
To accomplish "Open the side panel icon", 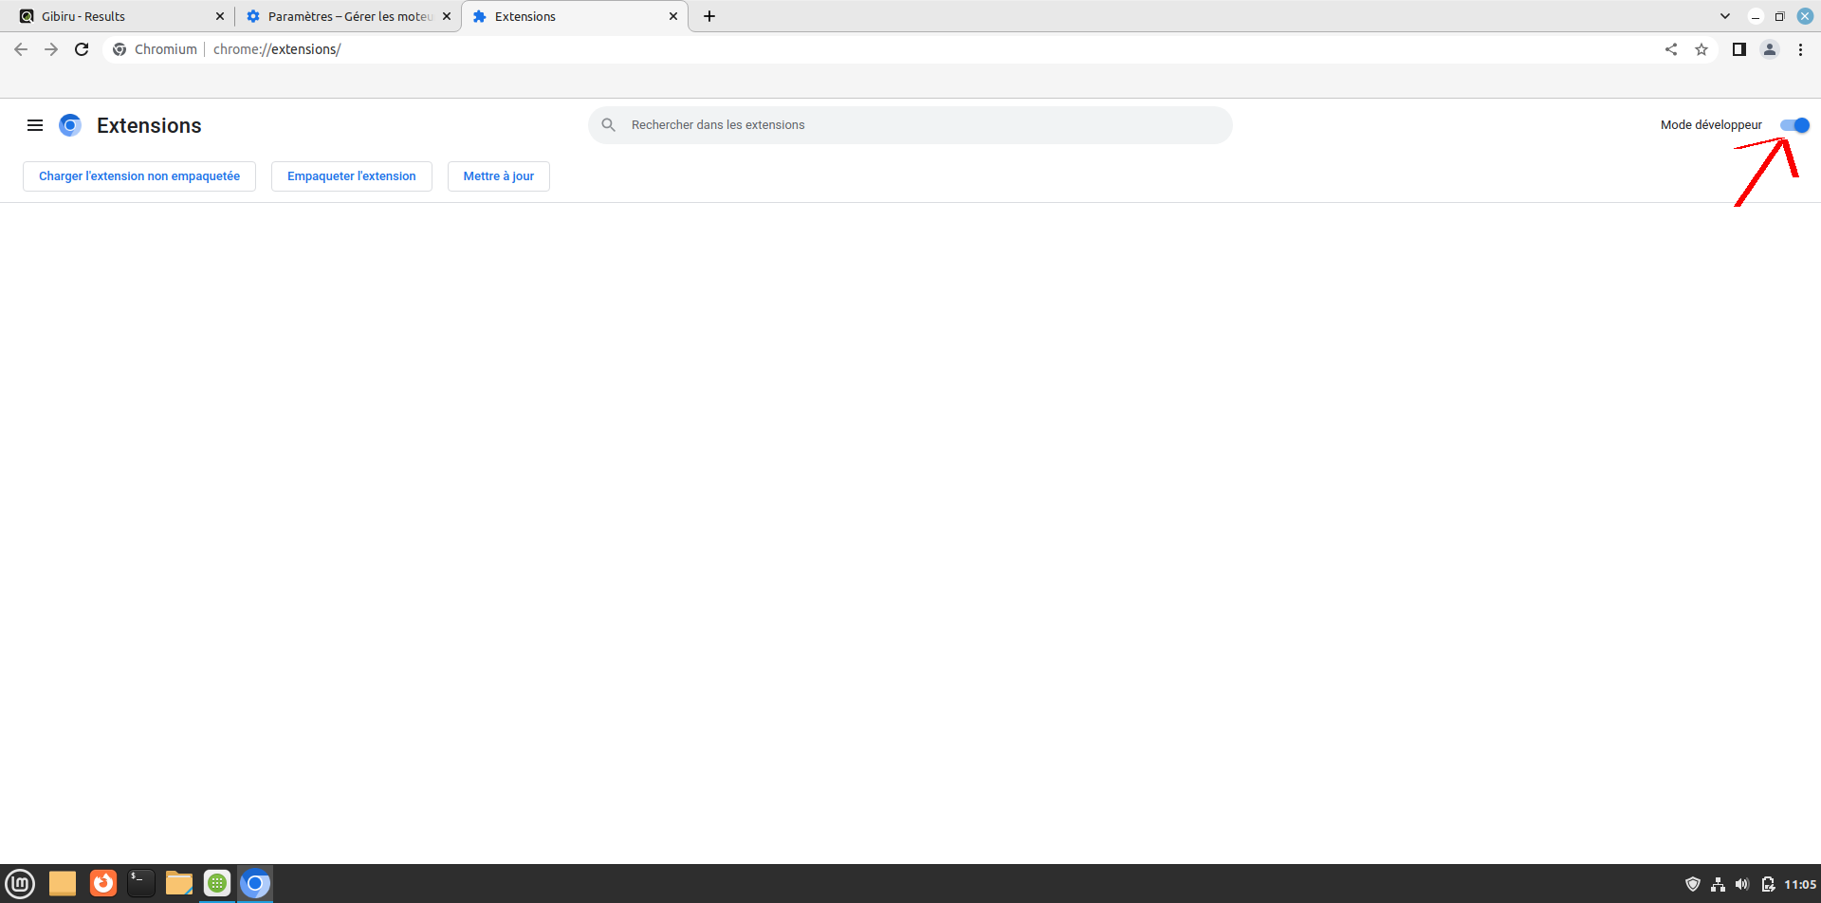I will pyautogui.click(x=1738, y=49).
